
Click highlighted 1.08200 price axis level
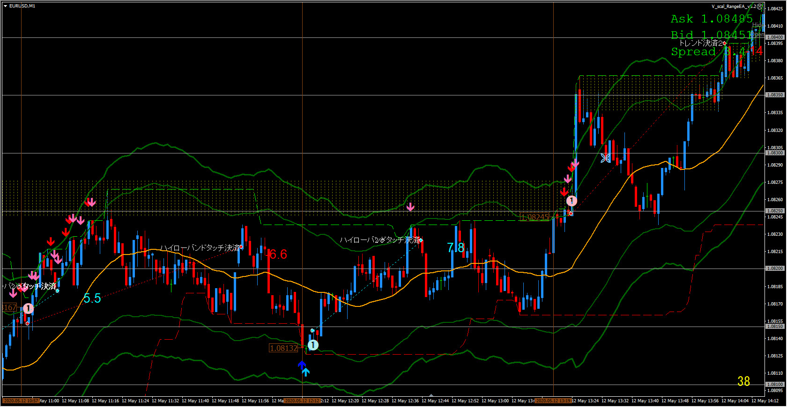coord(775,269)
